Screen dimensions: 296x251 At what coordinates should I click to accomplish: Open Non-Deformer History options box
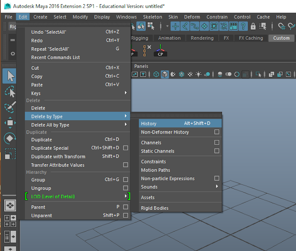click(217, 132)
